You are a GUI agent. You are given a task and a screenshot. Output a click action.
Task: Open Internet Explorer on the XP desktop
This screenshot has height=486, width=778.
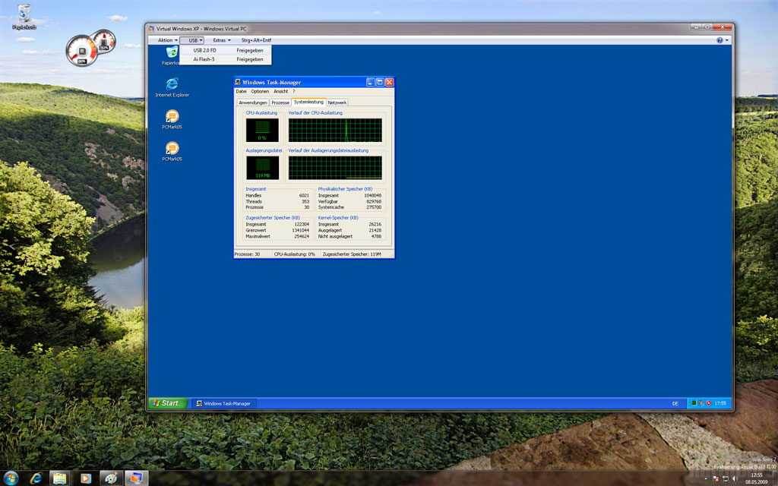(x=172, y=83)
